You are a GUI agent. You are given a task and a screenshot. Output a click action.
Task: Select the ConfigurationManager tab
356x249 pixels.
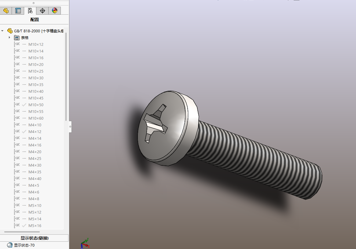(x=30, y=11)
